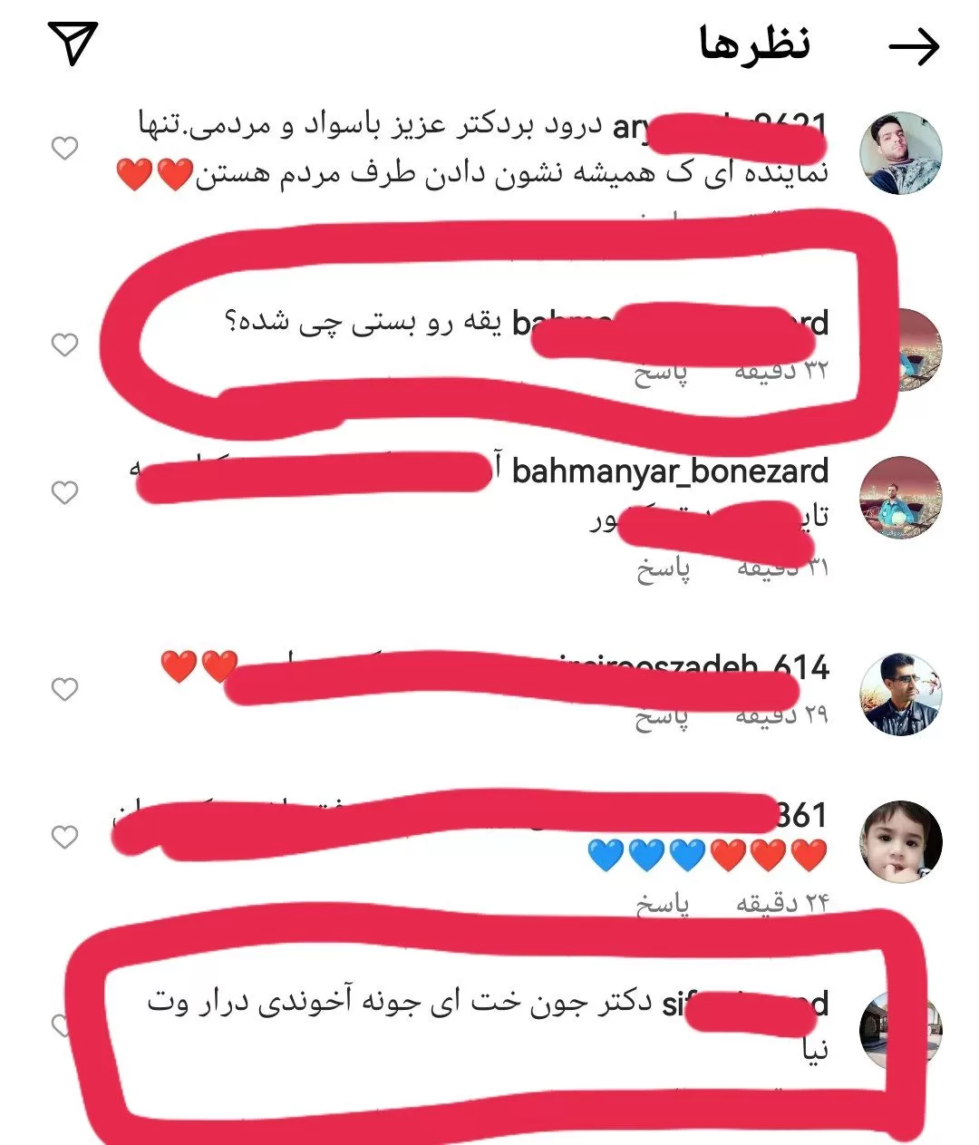The height and width of the screenshot is (1145, 979).
Task: Reply (پاسخ) to the 31-minute comment
Action: (663, 568)
